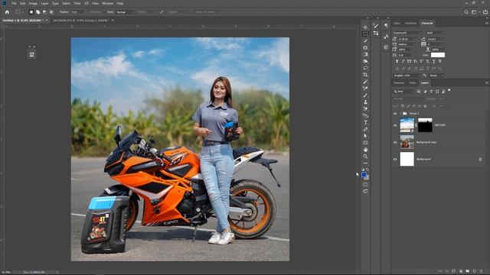Choose New Selection mode icon

point(31,12)
